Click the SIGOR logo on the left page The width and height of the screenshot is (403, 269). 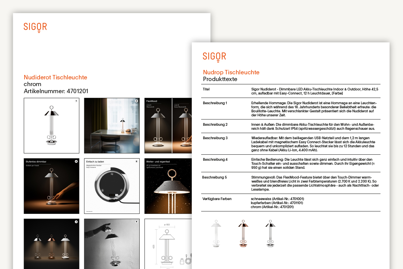point(35,28)
